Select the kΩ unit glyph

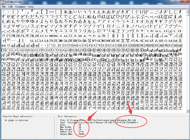[x=75, y=60]
